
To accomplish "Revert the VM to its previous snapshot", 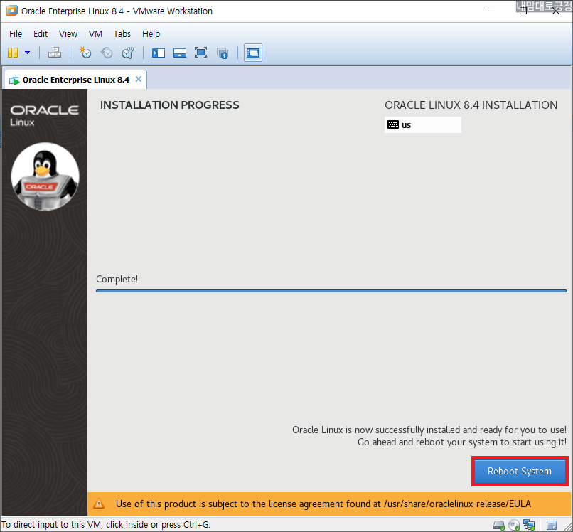I will coord(107,53).
